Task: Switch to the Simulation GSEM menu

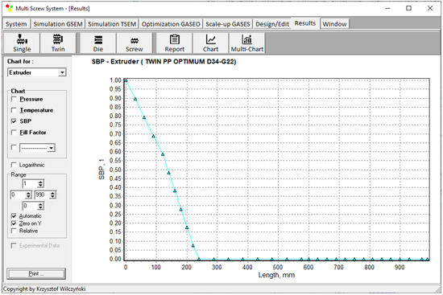Action: click(x=58, y=24)
